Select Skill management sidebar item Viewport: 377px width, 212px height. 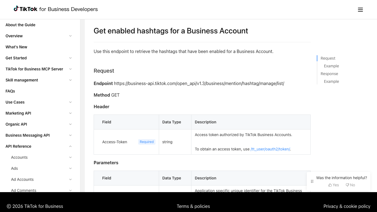coord(22,80)
